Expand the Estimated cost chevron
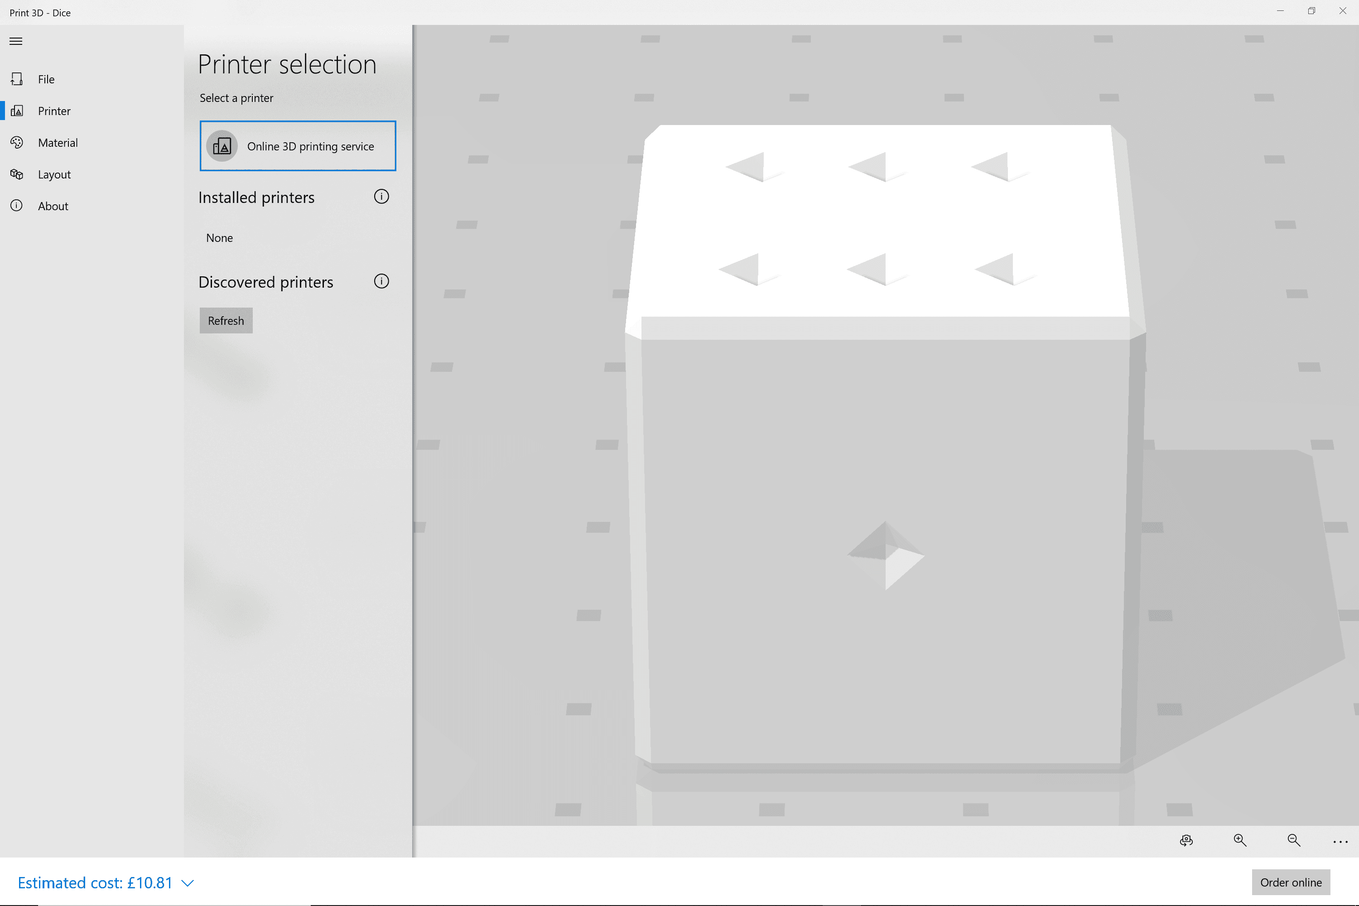1359x906 pixels. [x=187, y=883]
